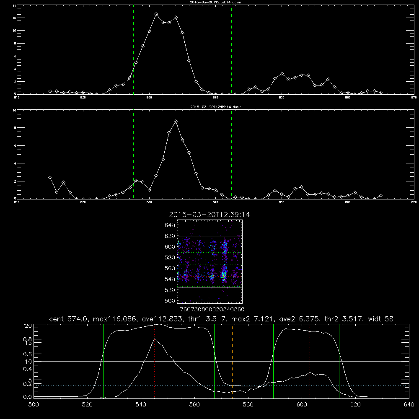Click the peak diamond point in the dusk plot
Image resolution: width=419 pixels, height=419 pixels.
pyautogui.click(x=176, y=122)
